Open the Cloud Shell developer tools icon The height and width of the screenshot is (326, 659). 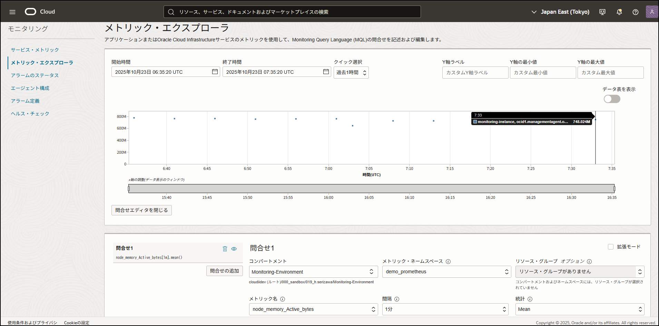[602, 12]
